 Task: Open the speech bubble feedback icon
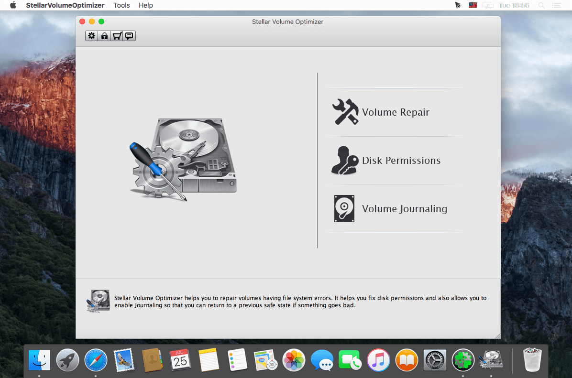click(129, 36)
